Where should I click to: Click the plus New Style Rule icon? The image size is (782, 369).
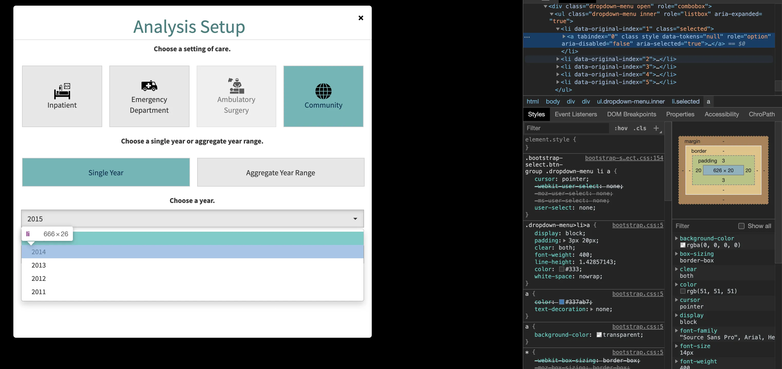pyautogui.click(x=656, y=128)
